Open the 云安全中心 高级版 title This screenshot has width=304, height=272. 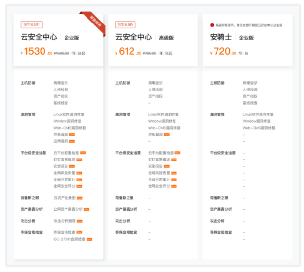(x=145, y=37)
